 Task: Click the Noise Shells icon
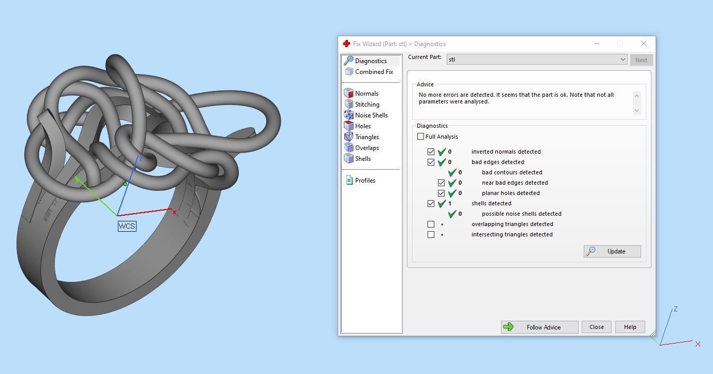click(349, 115)
